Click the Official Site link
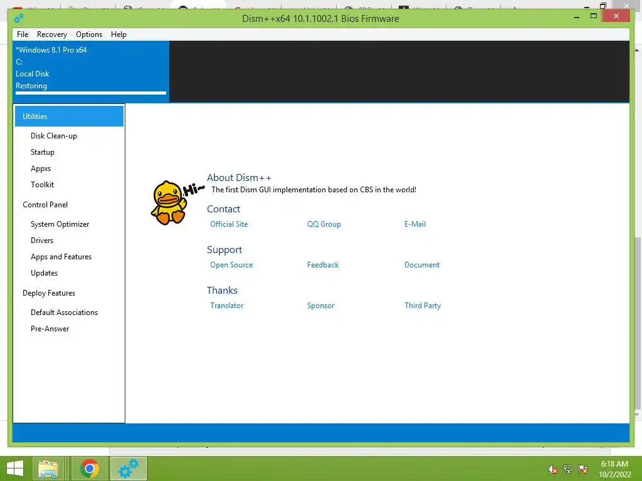Viewport: 642px width, 481px height. click(229, 224)
